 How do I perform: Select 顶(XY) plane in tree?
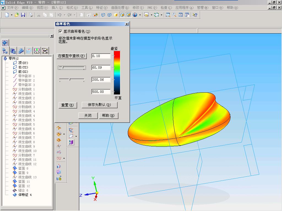click(x=23, y=63)
